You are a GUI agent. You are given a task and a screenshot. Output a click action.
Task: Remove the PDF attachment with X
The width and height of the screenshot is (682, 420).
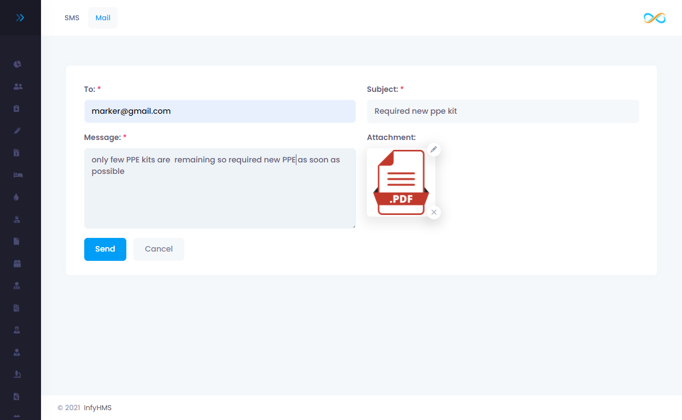[x=434, y=212]
